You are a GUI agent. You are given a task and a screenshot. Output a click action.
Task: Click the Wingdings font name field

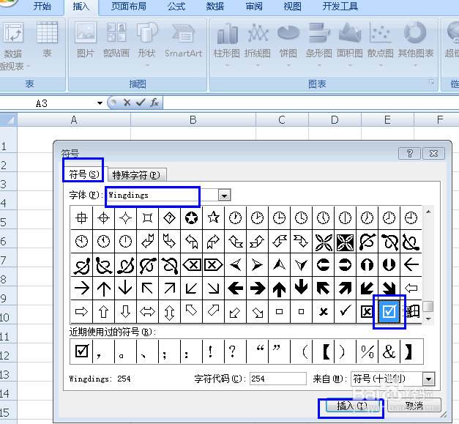coord(163,195)
